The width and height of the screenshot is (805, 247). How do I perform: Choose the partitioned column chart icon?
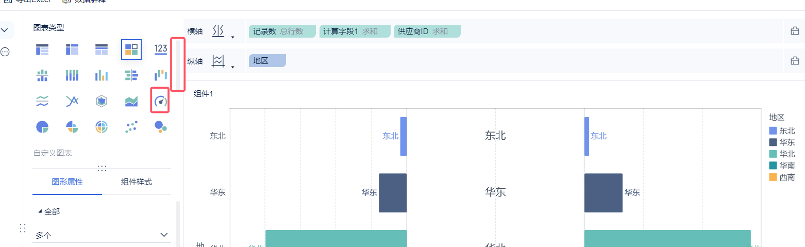(x=42, y=75)
